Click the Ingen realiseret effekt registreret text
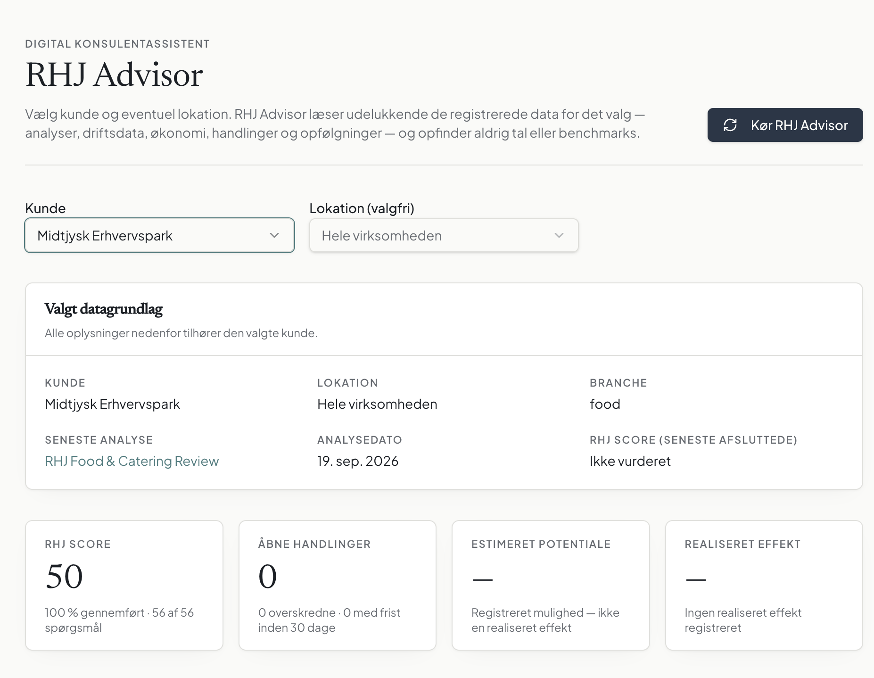This screenshot has width=874, height=678. [743, 620]
